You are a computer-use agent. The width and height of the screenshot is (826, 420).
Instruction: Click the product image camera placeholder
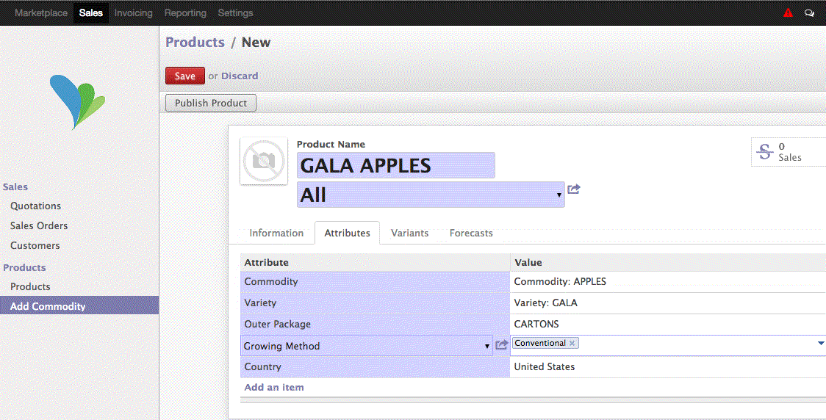(264, 161)
